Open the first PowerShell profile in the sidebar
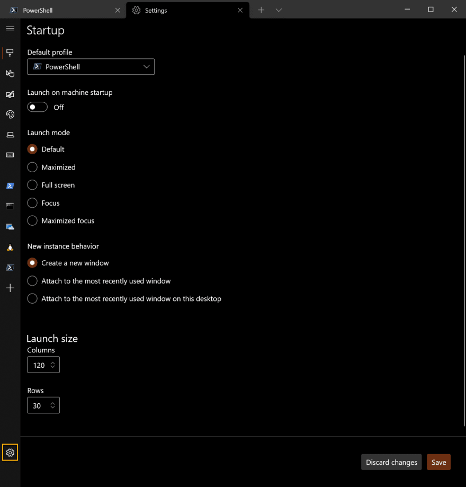 tap(10, 185)
